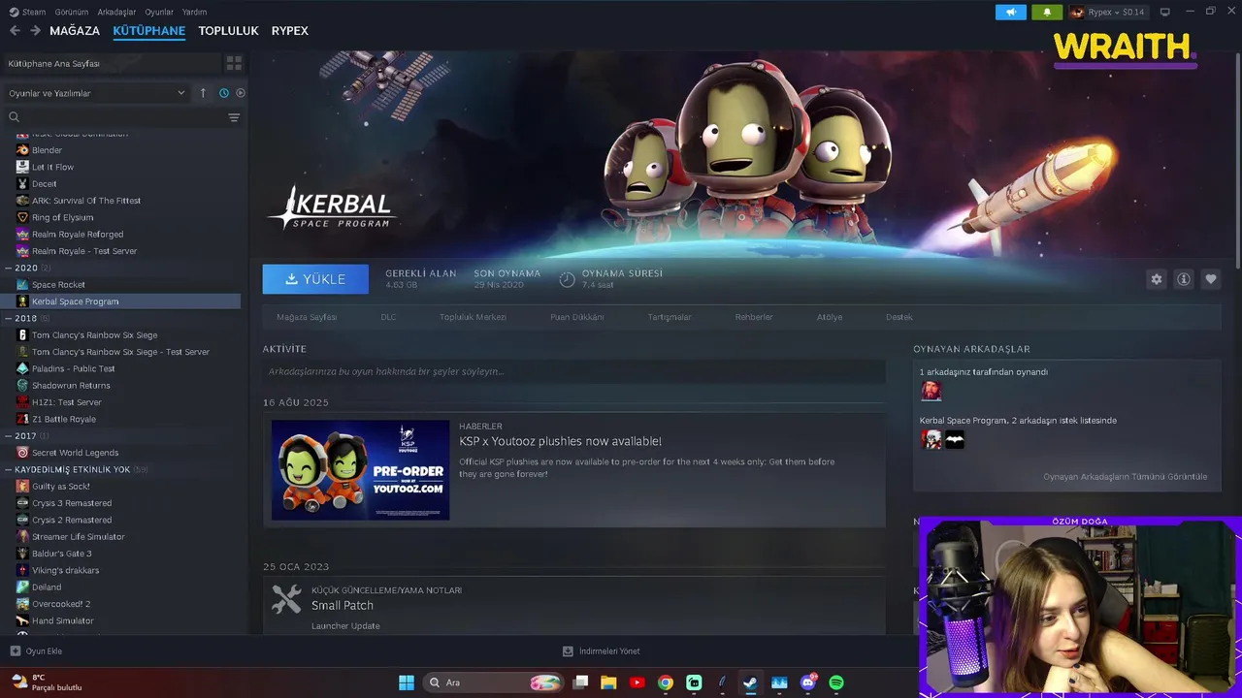Open the green notifications bell
1242x698 pixels.
1047,12
